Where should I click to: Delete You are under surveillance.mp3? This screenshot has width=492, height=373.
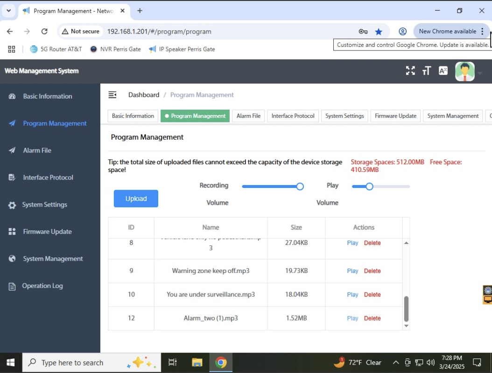pyautogui.click(x=372, y=295)
